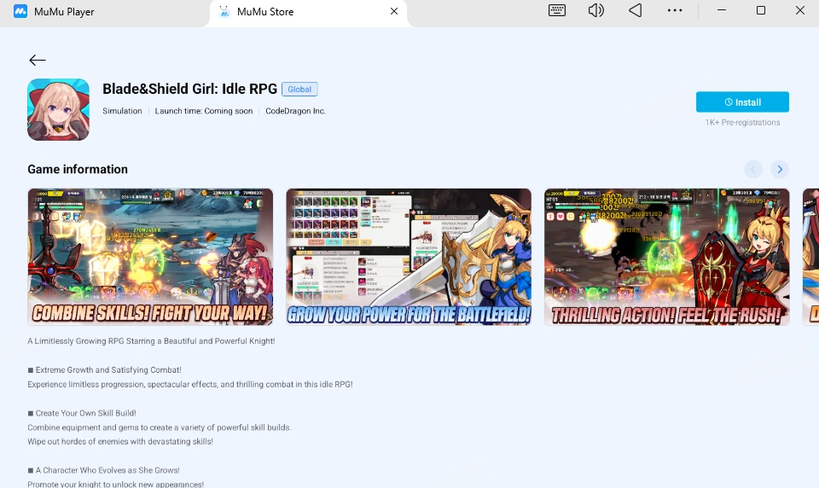Show next screenshots with right chevron
The image size is (819, 488).
click(x=779, y=169)
